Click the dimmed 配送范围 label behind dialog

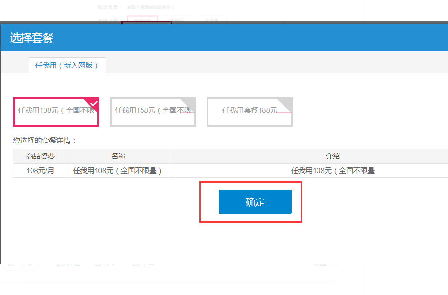tap(109, 7)
